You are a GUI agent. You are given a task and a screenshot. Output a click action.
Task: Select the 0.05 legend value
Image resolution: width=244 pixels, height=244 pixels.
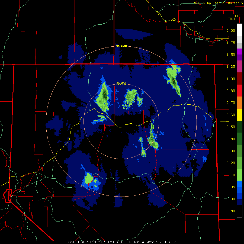pos(231,187)
